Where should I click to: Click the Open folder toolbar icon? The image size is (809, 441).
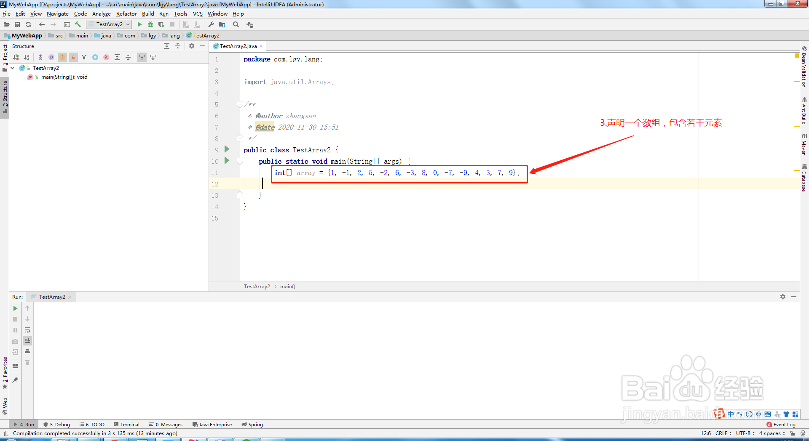(6, 24)
